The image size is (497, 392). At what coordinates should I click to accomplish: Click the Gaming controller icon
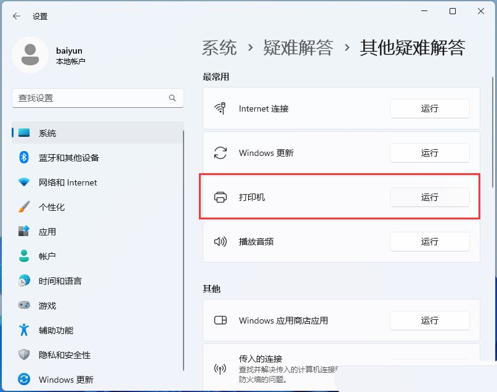[24, 306]
